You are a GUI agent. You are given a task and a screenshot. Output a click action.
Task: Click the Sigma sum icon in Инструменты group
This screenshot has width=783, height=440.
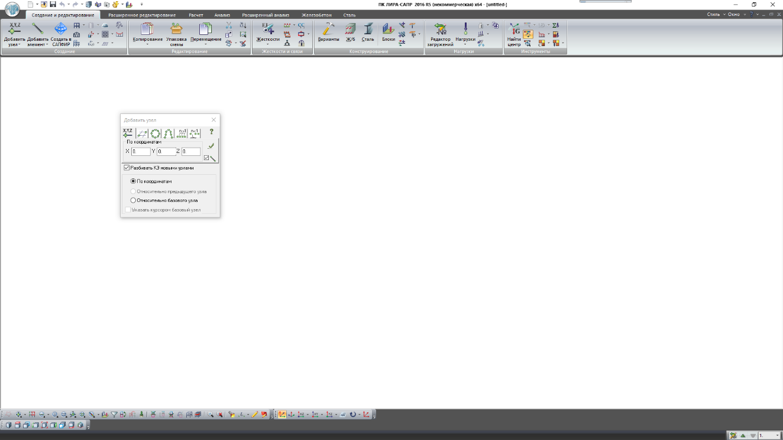point(555,25)
